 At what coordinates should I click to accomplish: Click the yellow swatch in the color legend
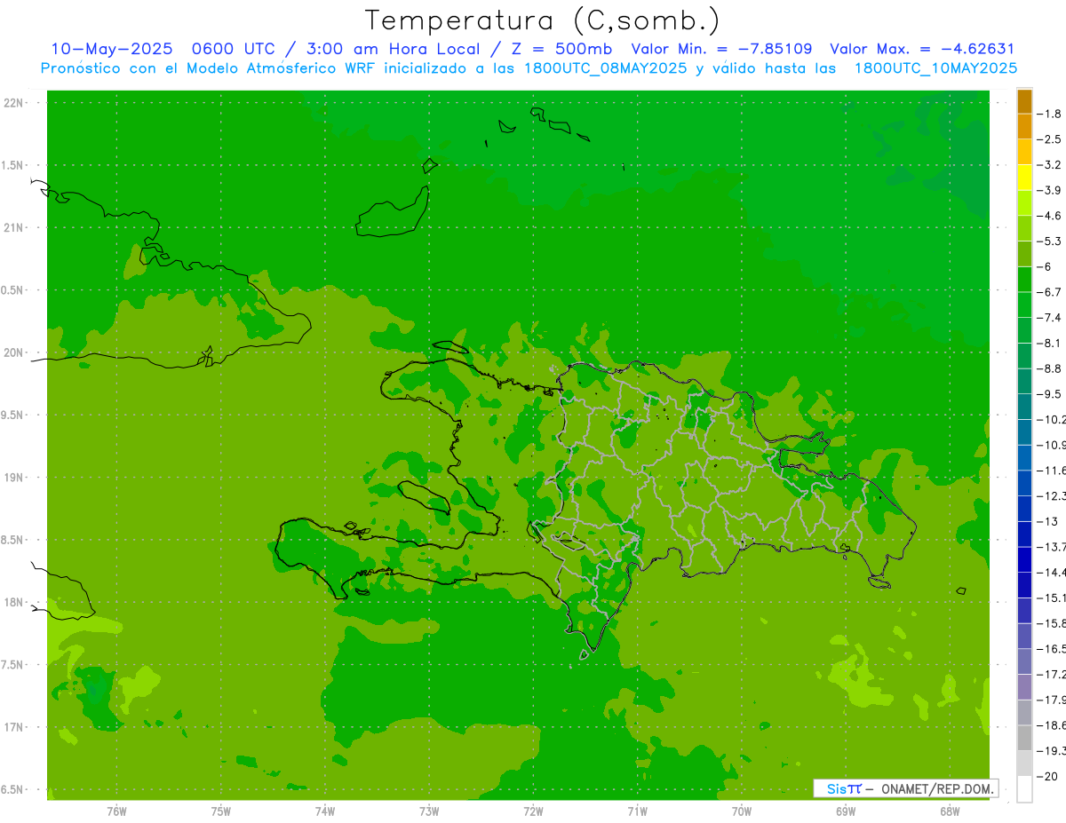click(1024, 177)
